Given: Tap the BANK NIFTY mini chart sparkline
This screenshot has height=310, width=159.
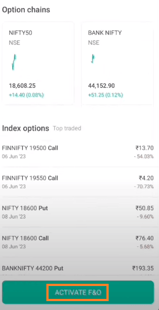Looking at the screenshot, I should [x=93, y=59].
